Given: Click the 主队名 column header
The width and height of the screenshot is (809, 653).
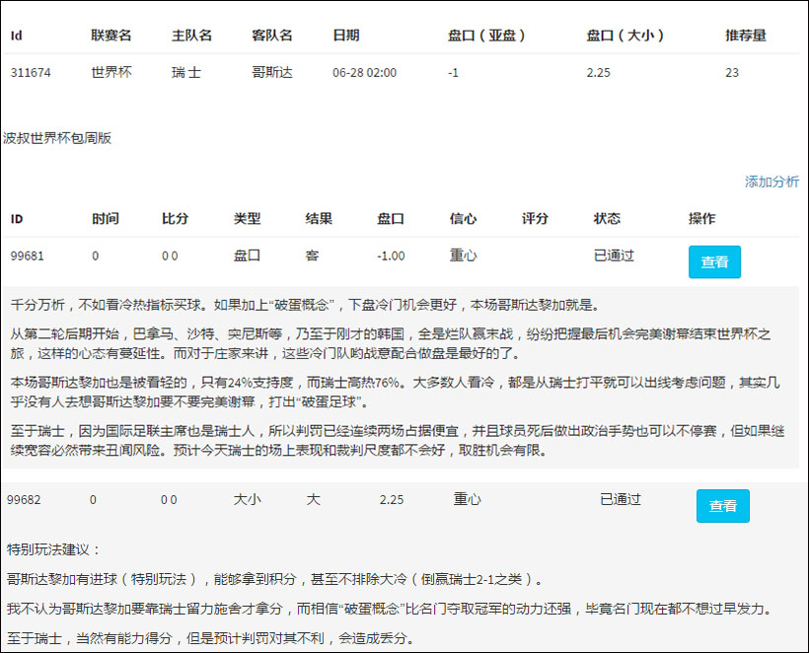Looking at the screenshot, I should click(x=192, y=36).
